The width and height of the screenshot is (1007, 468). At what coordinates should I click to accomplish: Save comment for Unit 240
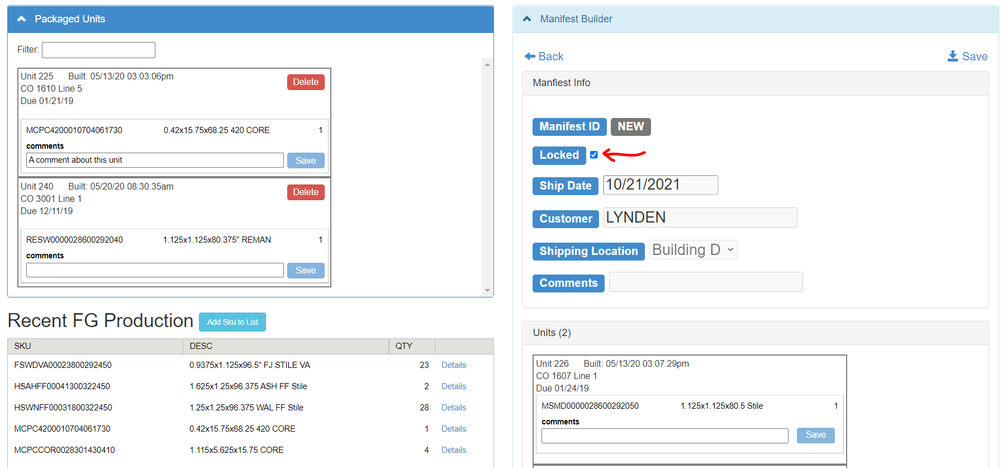(x=306, y=271)
